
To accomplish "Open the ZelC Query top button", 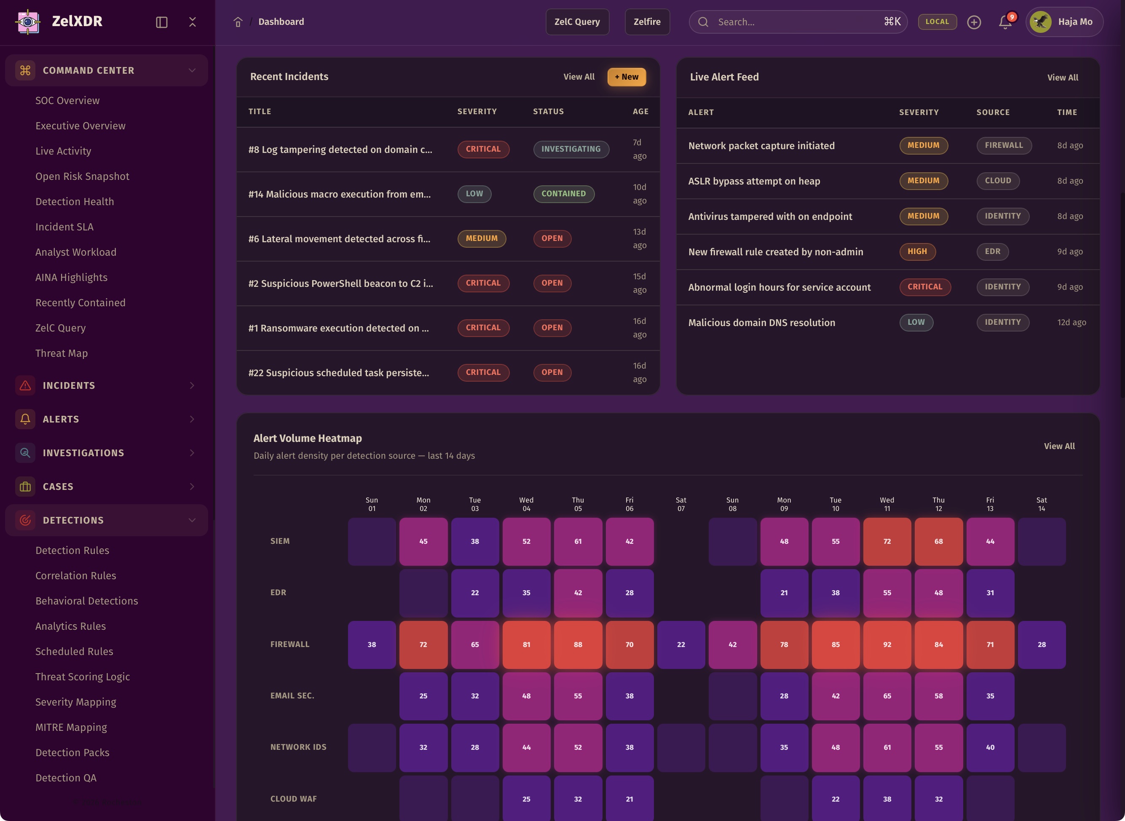I will 577,22.
